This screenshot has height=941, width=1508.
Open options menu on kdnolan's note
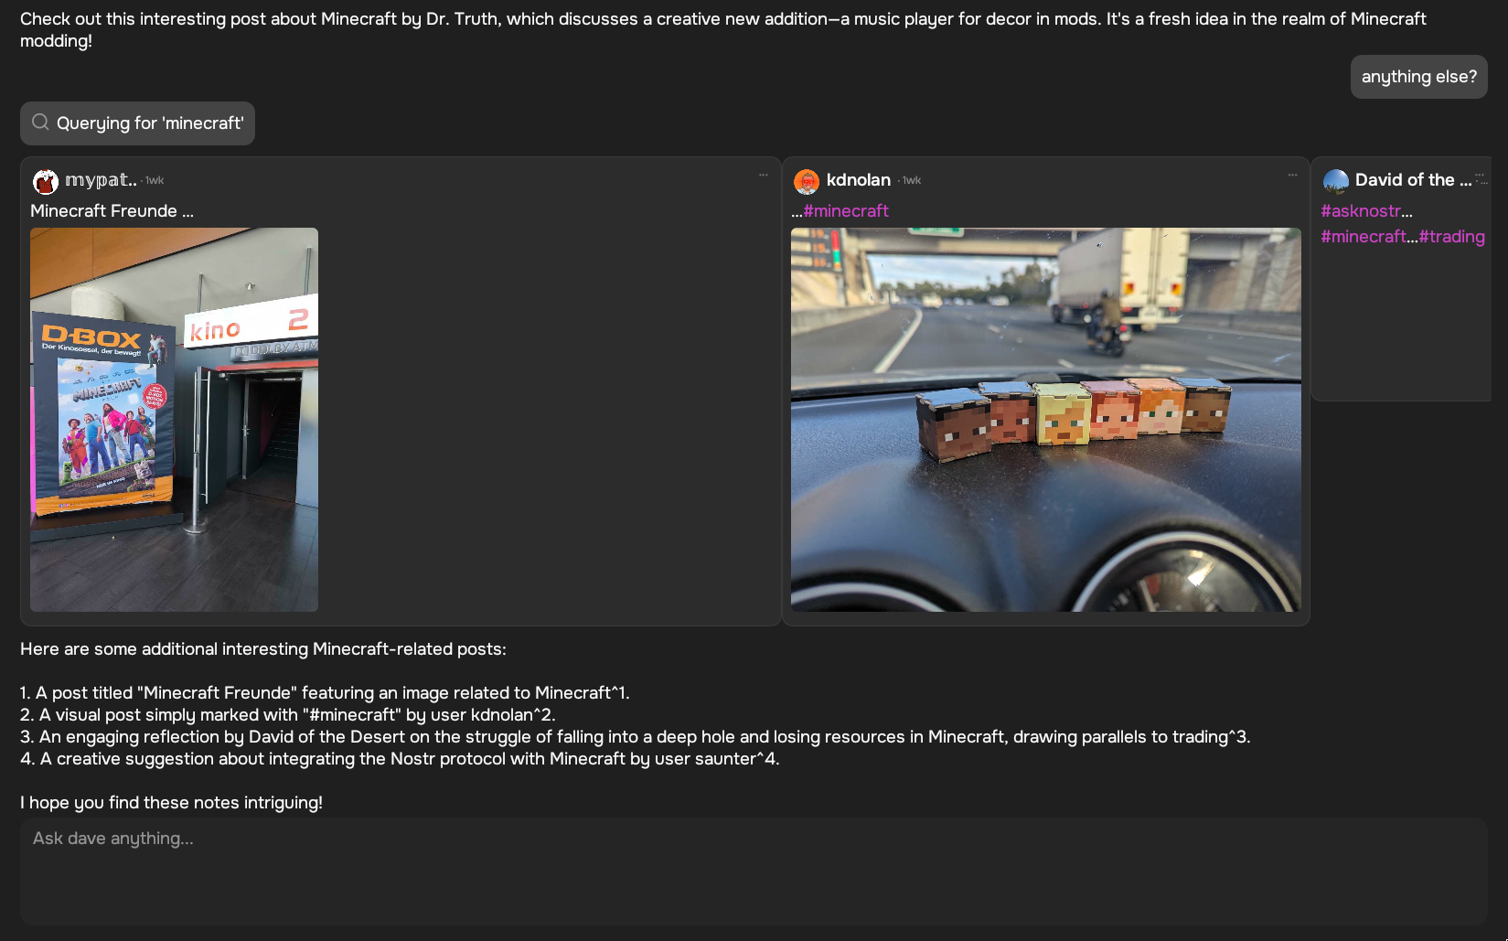pos(1292,176)
